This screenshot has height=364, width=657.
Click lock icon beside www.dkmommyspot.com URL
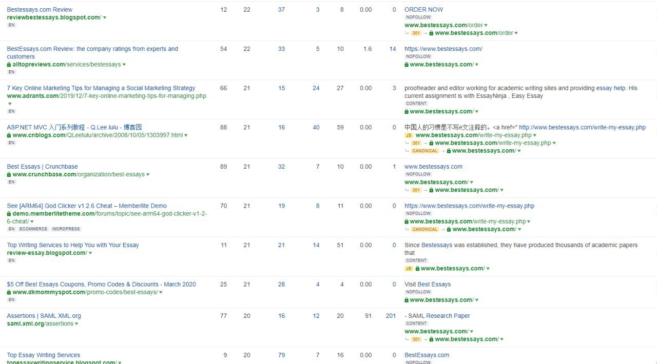9,292
